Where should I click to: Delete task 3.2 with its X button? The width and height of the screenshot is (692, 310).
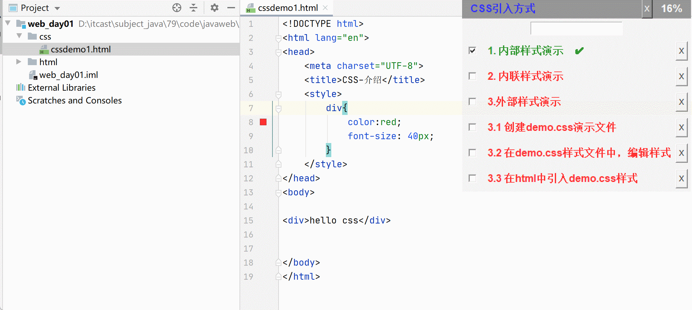(681, 153)
